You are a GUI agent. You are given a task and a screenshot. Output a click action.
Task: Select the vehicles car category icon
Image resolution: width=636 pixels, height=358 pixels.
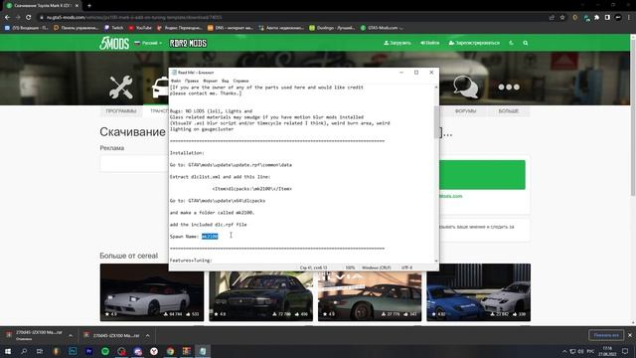click(x=160, y=88)
